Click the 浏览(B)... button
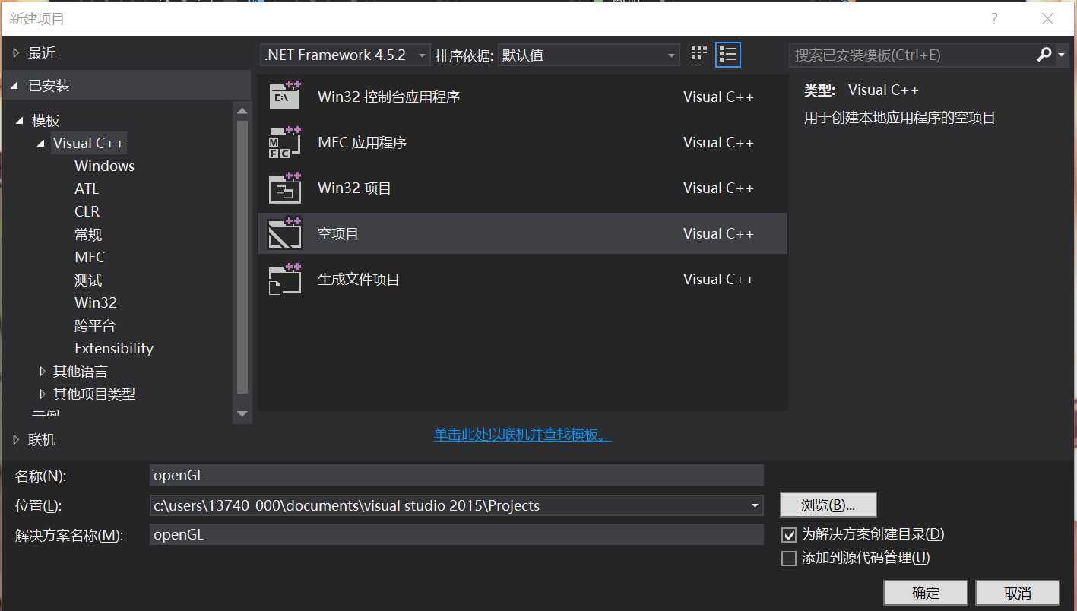 pyautogui.click(x=828, y=505)
